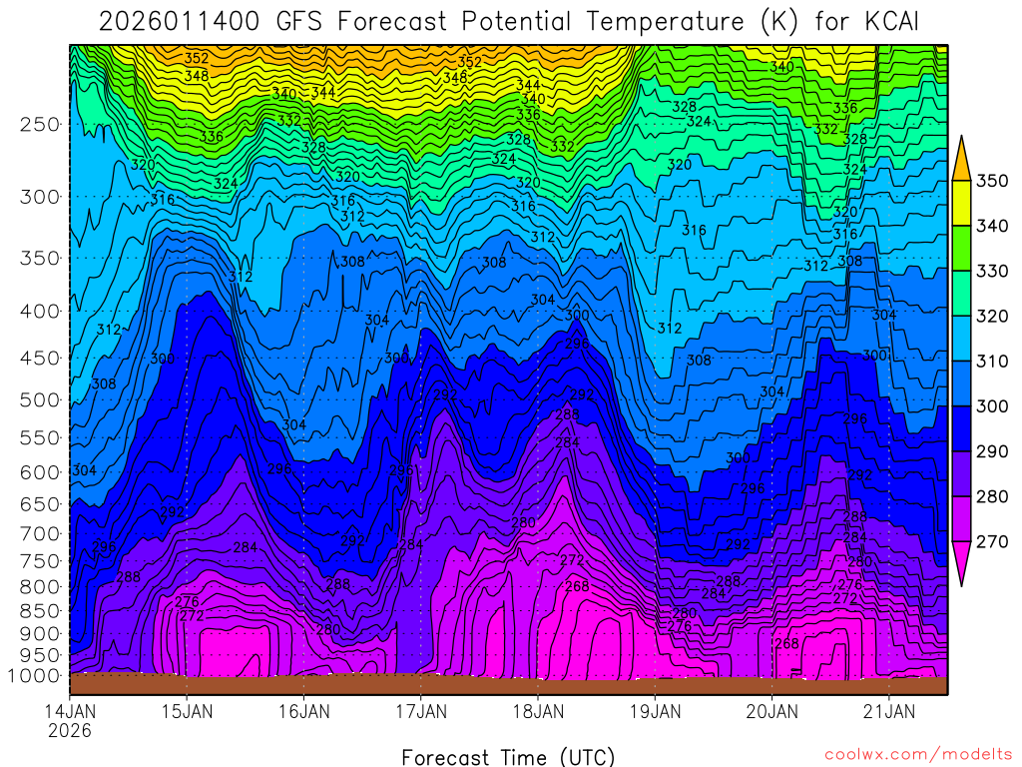This screenshot has height=767, width=1022.
Task: Click the 310 color bar scale value
Action: point(992,361)
